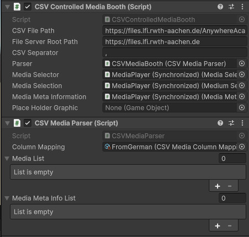Click the File Server Root Path field

pyautogui.click(x=175, y=42)
